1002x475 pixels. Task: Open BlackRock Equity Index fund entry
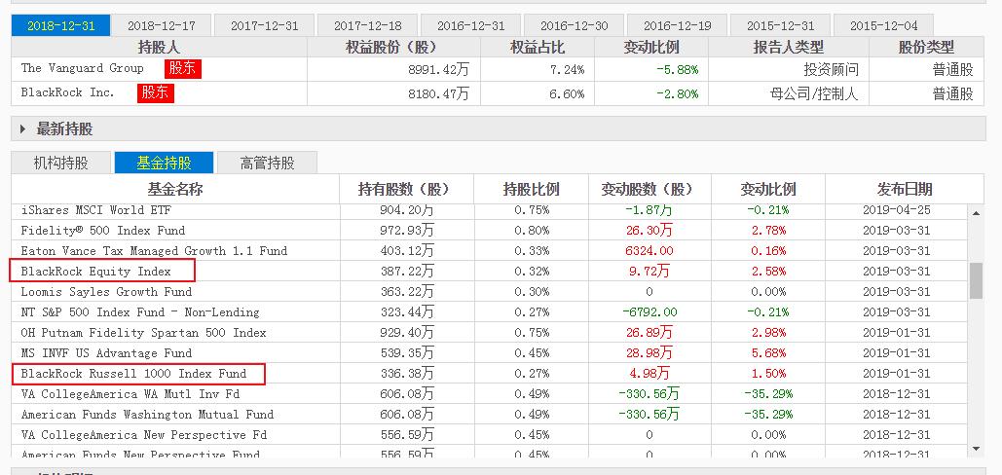96,272
